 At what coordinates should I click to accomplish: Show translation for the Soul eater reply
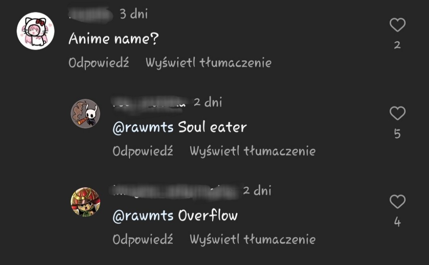pyautogui.click(x=253, y=151)
